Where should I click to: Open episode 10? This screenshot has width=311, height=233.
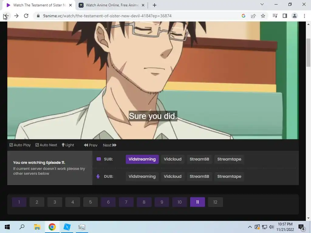tap(180, 202)
